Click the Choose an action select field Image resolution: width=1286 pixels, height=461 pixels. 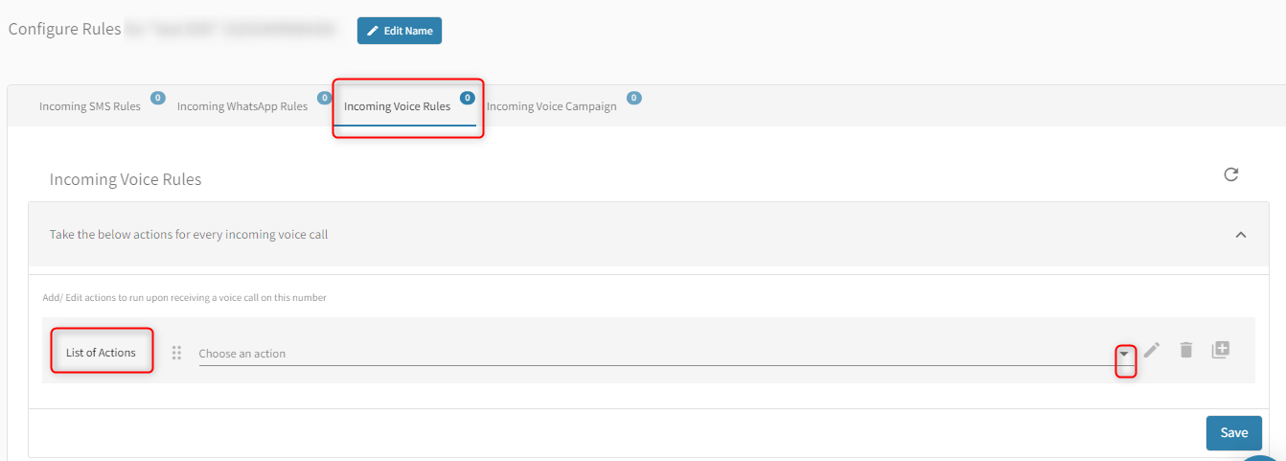click(x=652, y=354)
